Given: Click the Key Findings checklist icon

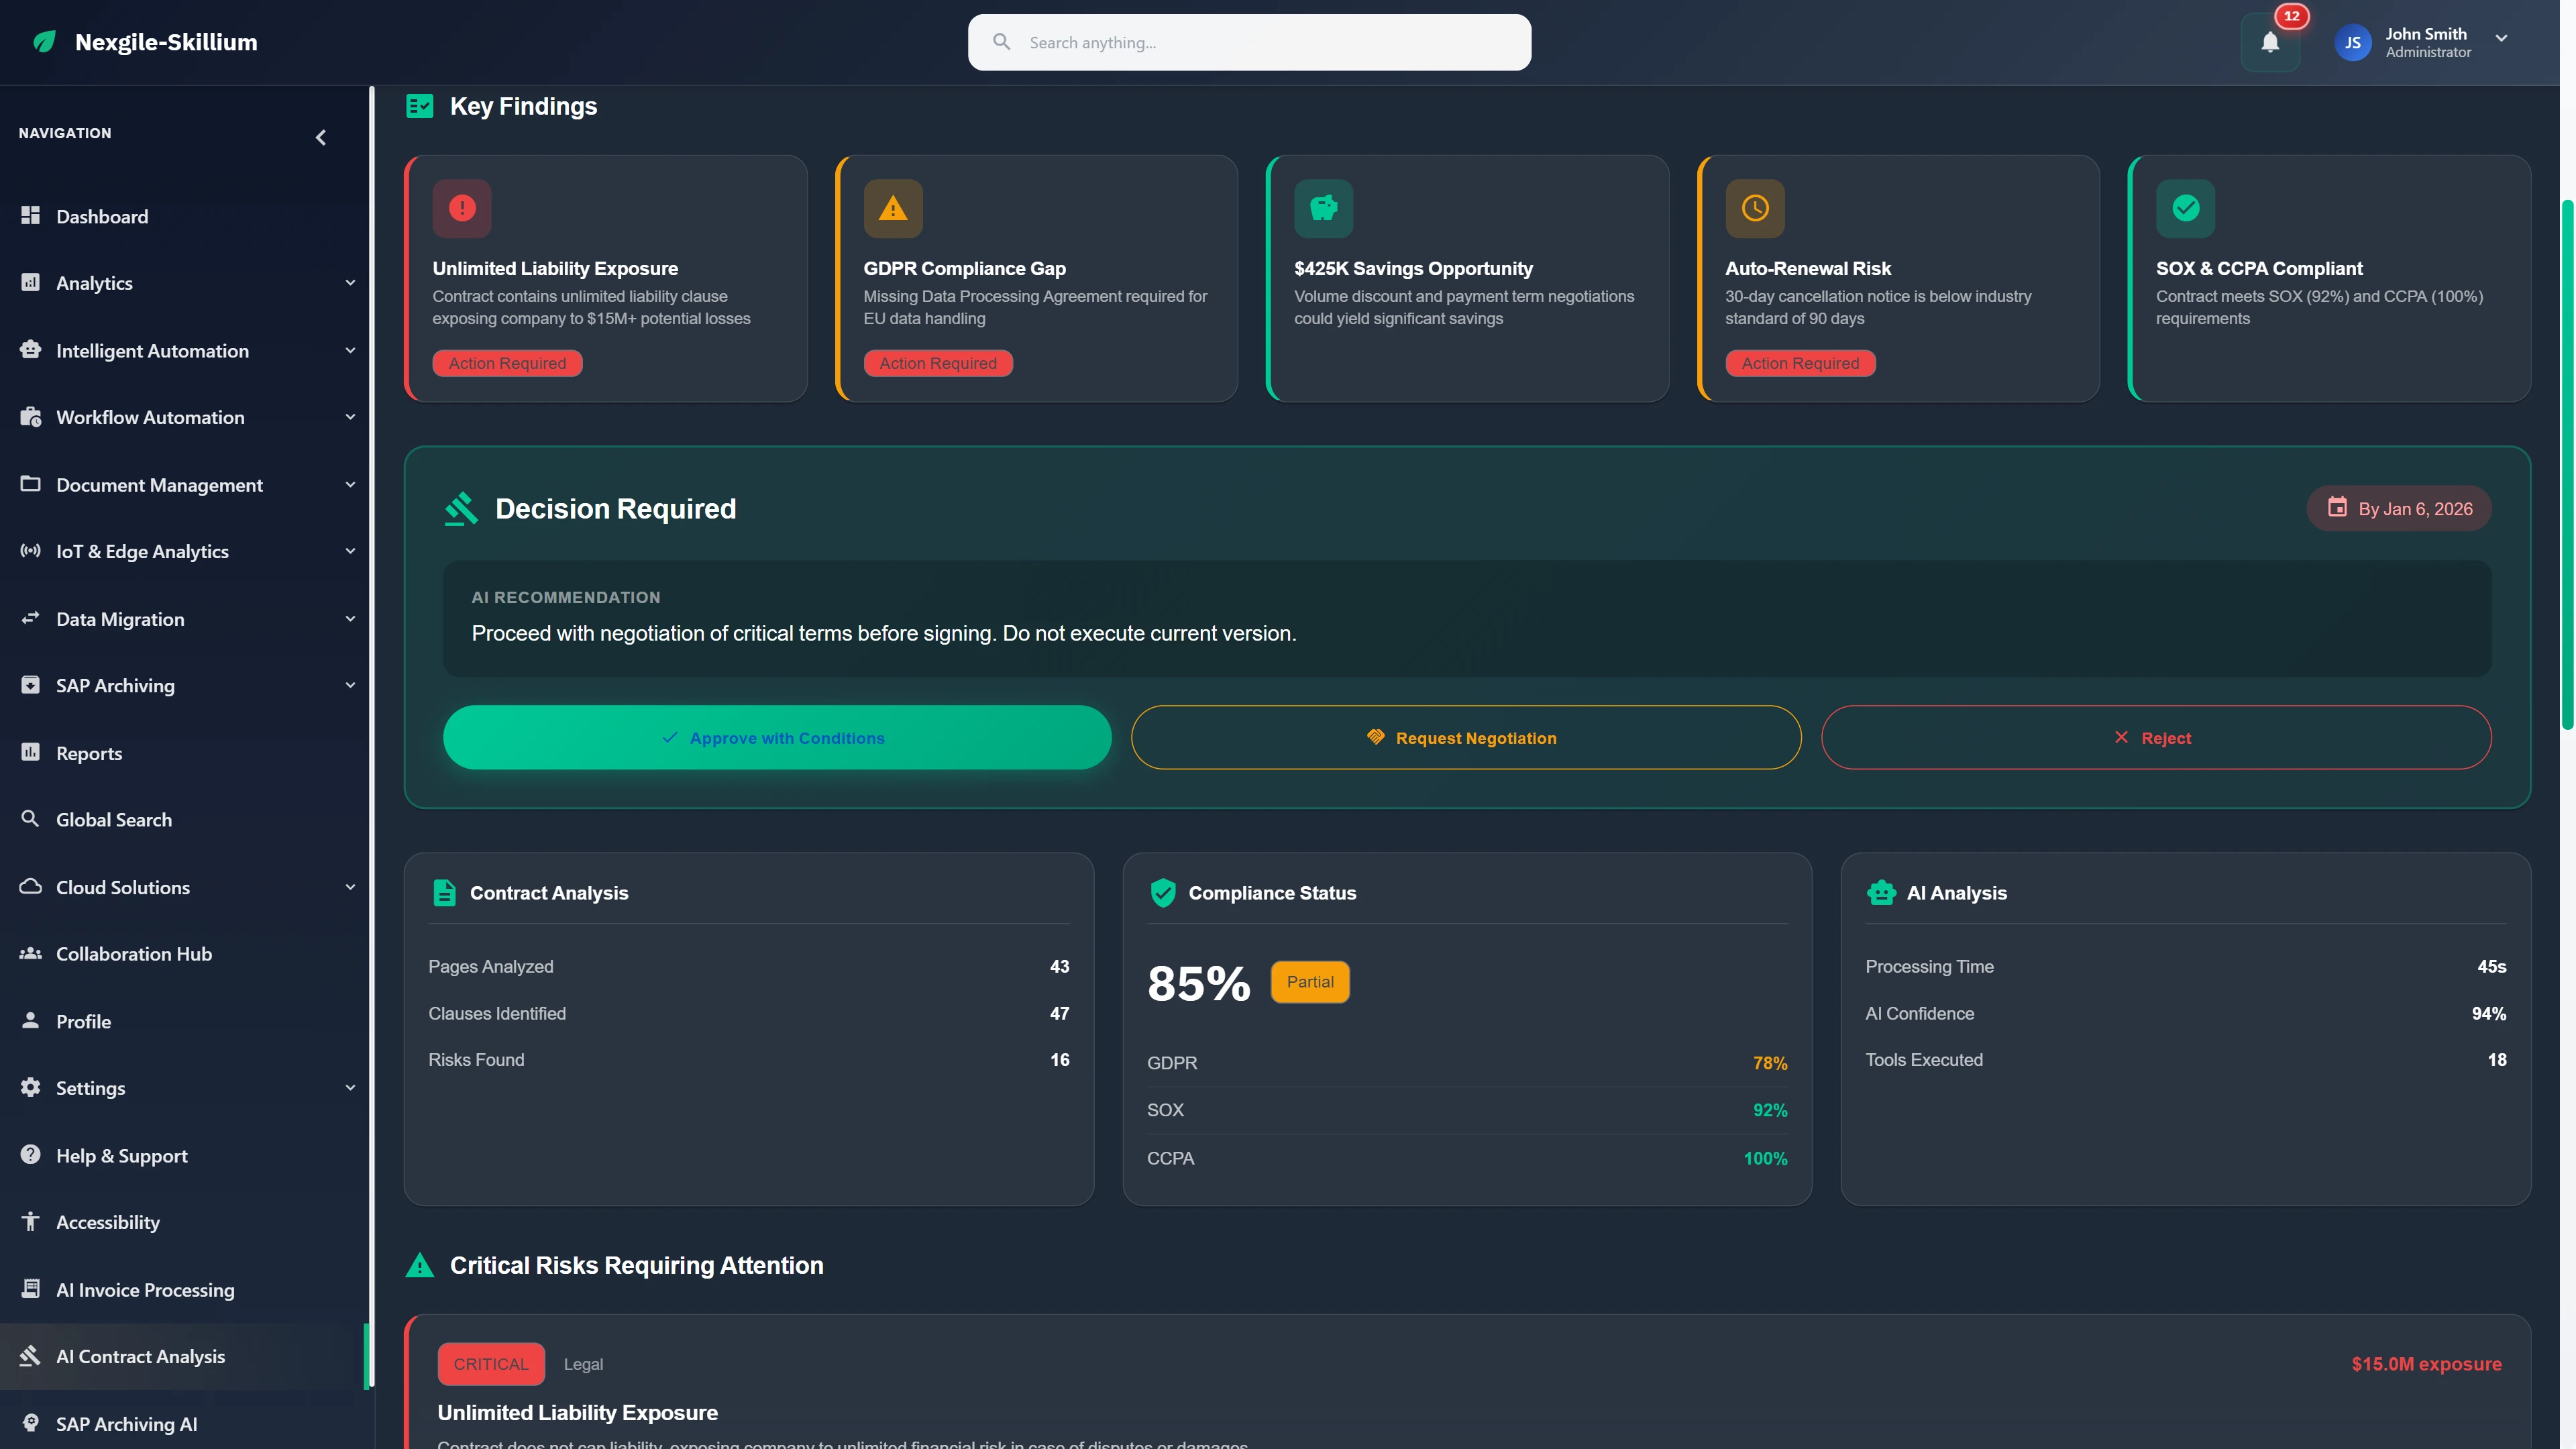Looking at the screenshot, I should [x=420, y=105].
